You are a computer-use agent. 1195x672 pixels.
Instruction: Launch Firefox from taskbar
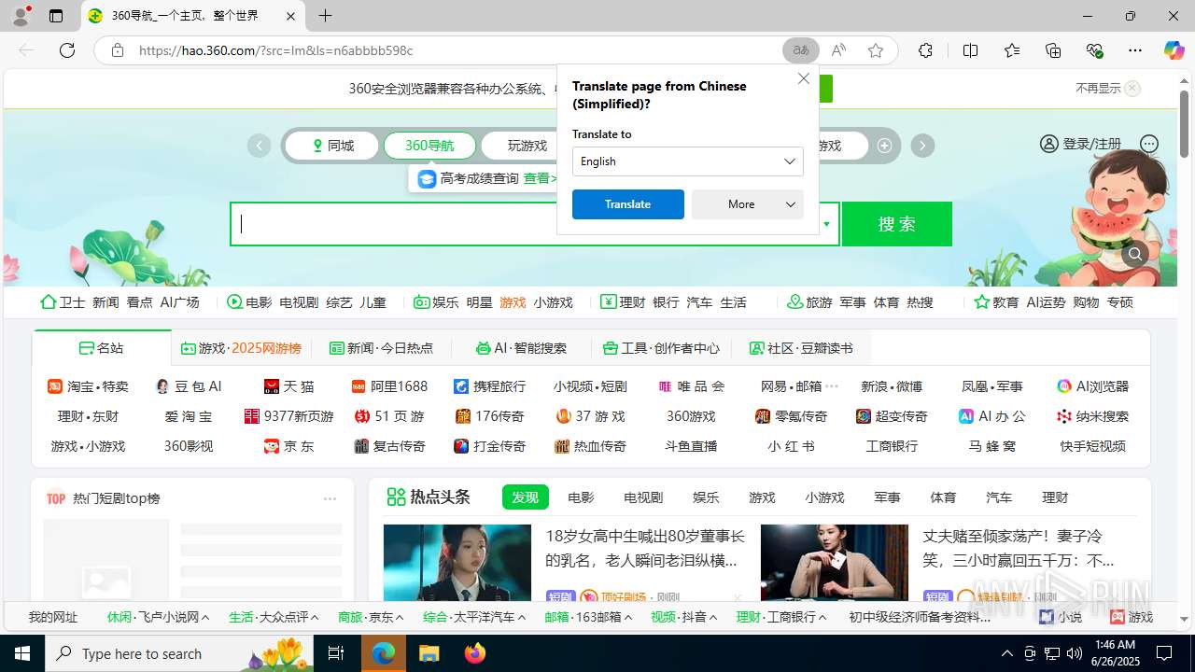(x=475, y=653)
